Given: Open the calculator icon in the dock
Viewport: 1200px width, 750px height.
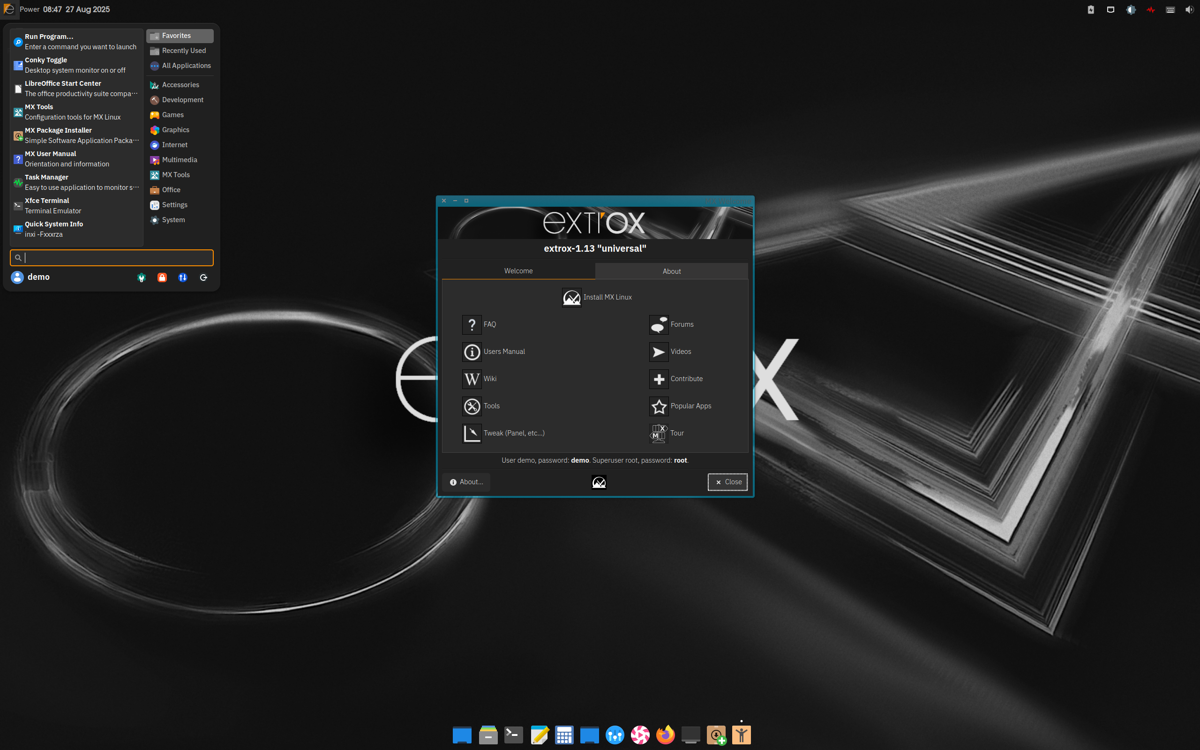Looking at the screenshot, I should tap(564, 735).
